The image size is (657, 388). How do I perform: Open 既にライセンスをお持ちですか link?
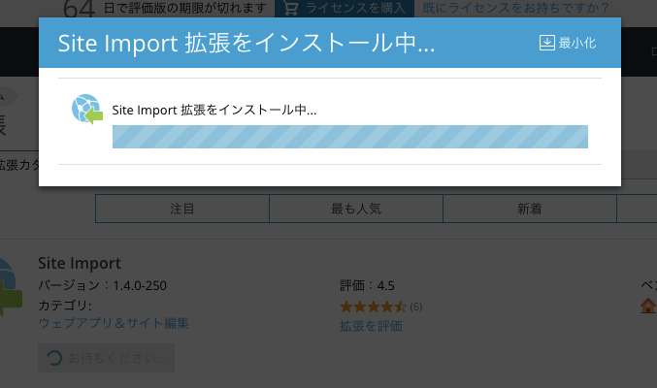click(x=515, y=8)
